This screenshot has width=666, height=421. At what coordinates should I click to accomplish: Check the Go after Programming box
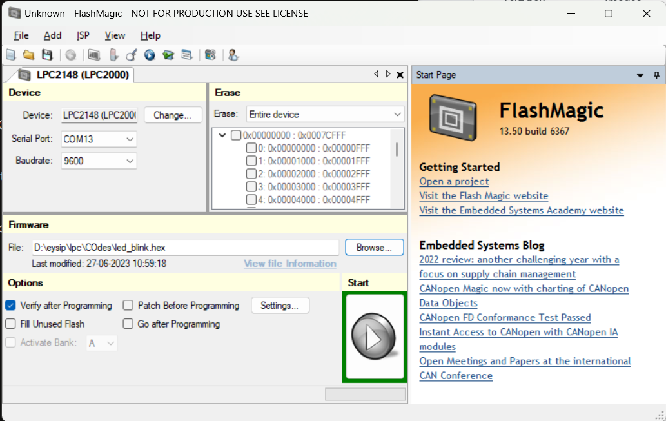(x=128, y=324)
